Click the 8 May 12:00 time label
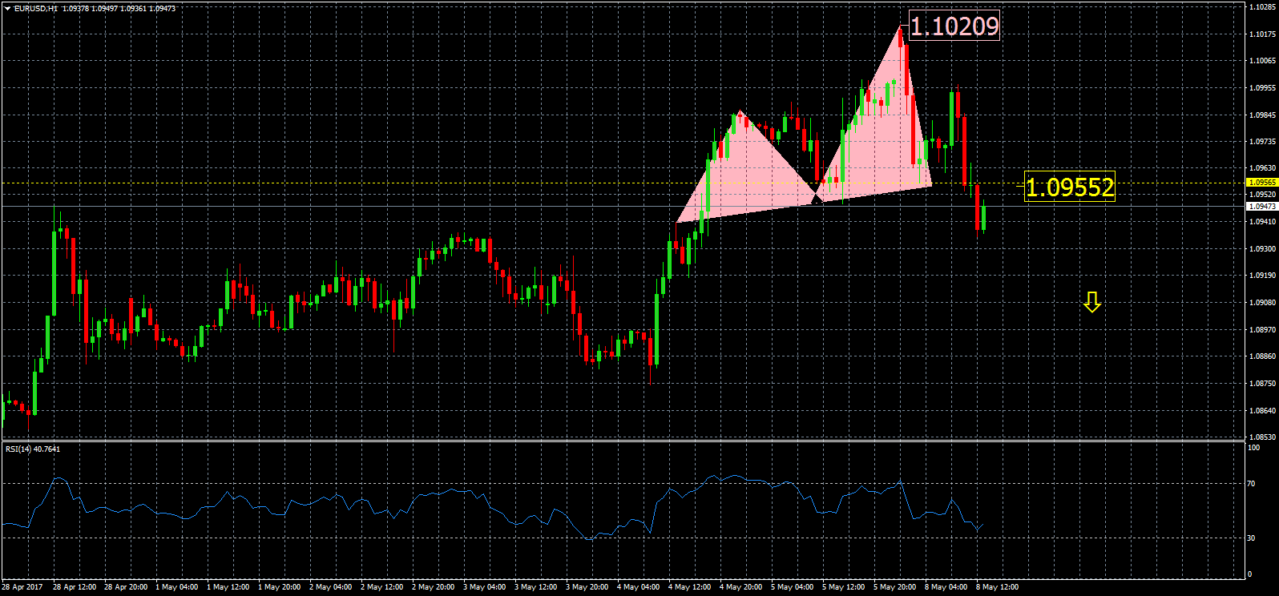Image resolution: width=1279 pixels, height=596 pixels. tap(997, 587)
